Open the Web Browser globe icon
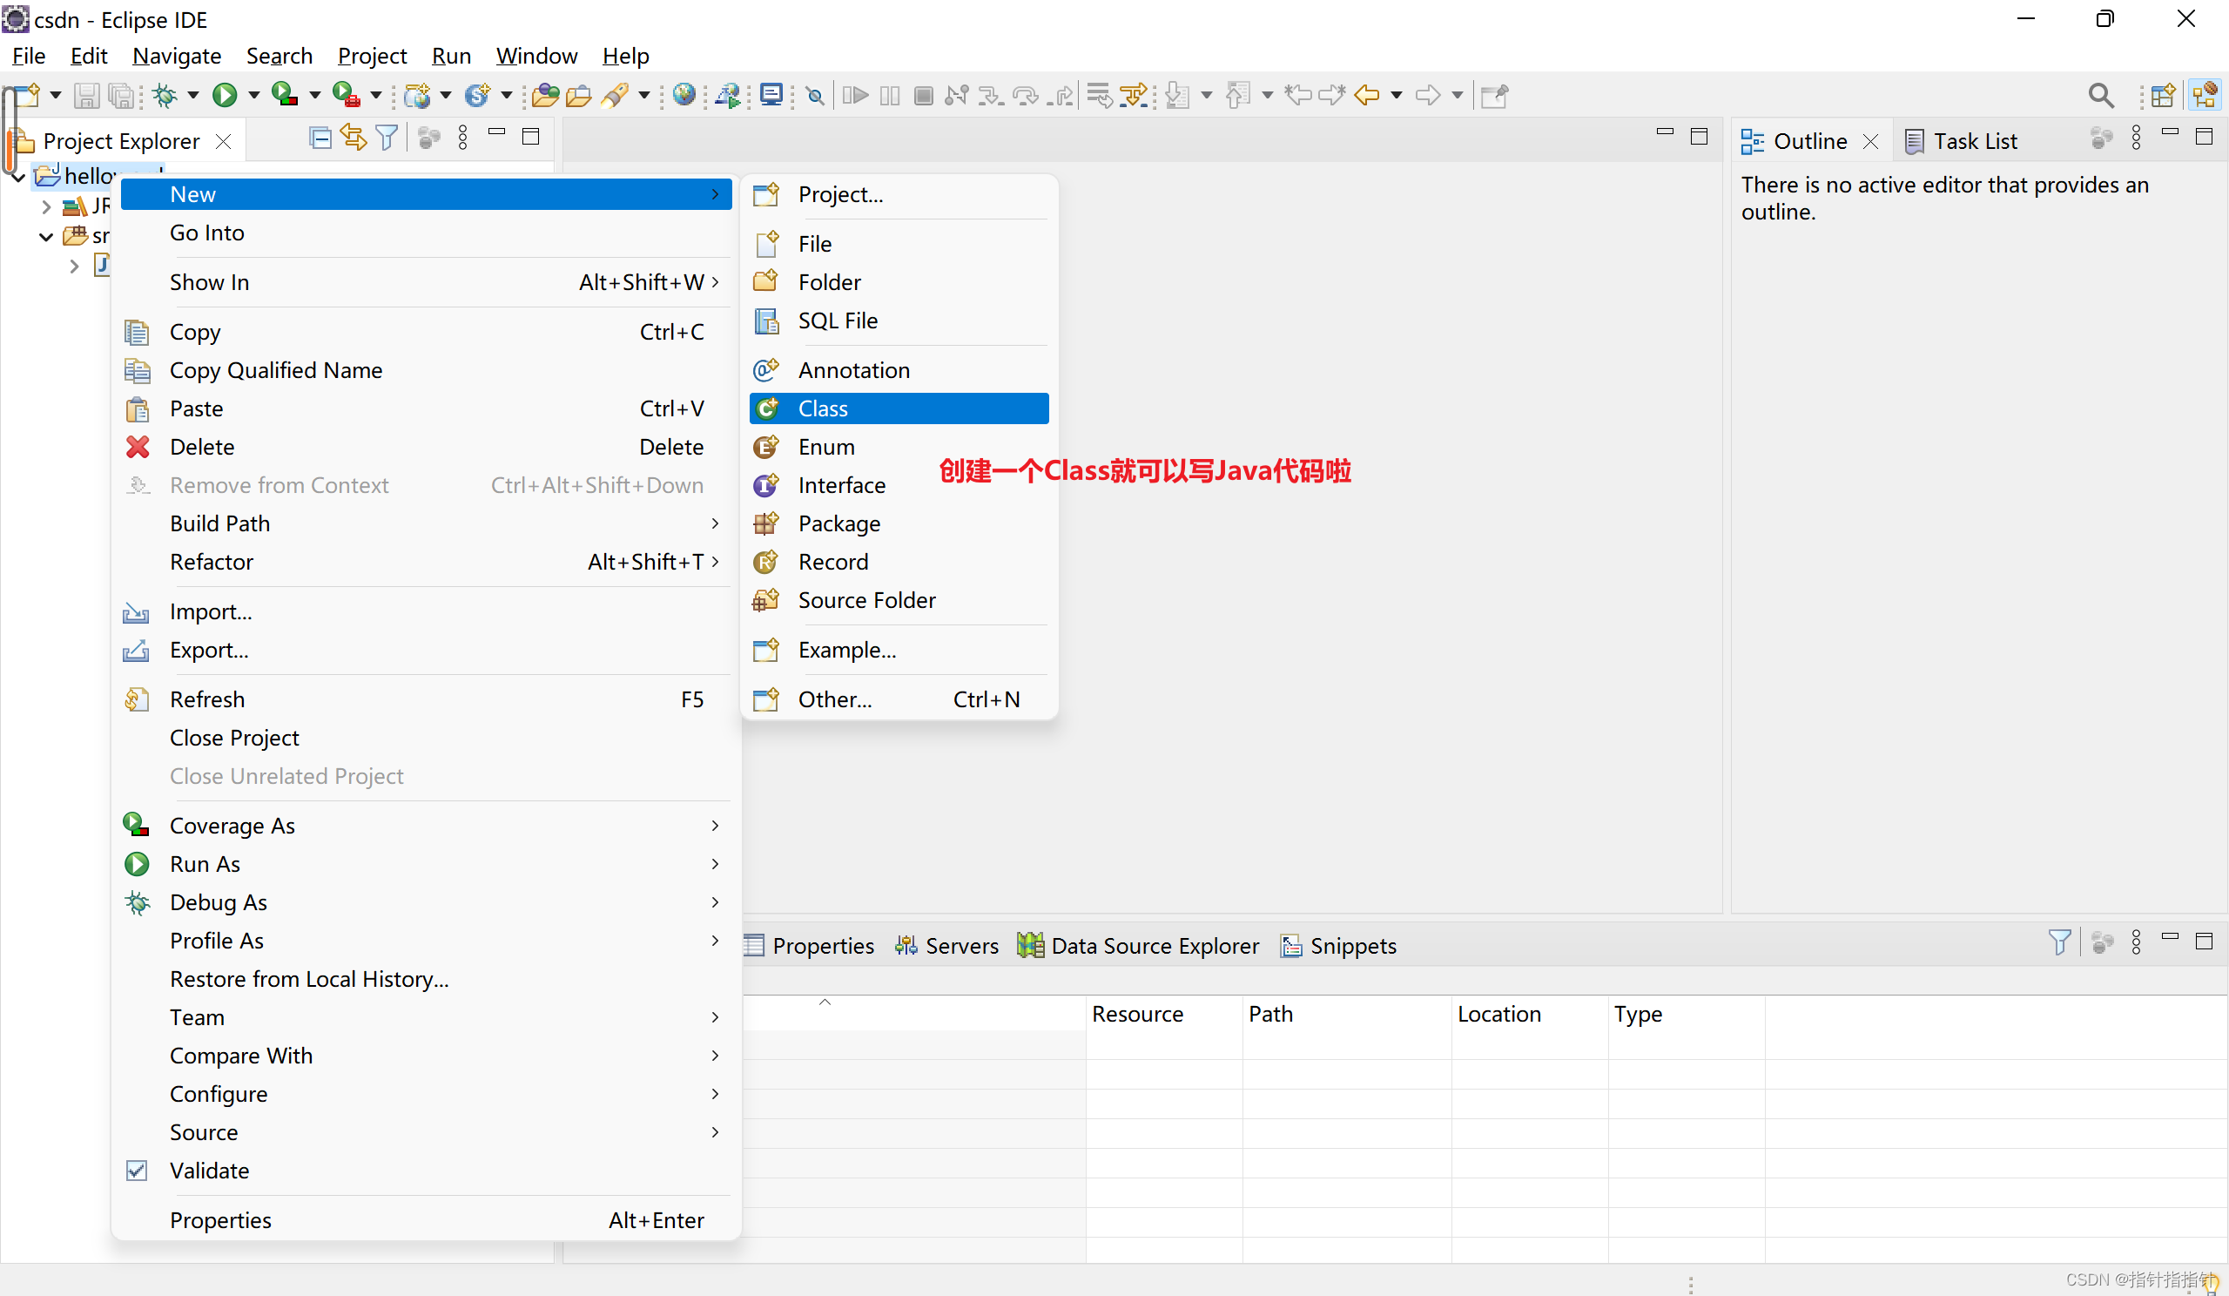This screenshot has height=1296, width=2229. [684, 95]
